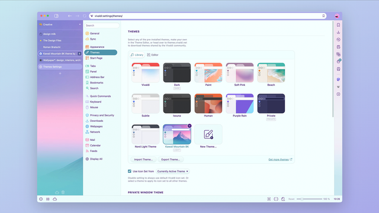Open the Downloads panel icon in side panel
Viewport: 379px width, 213px height.
tap(338, 32)
